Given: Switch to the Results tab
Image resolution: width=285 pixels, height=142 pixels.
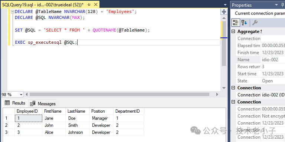Looking at the screenshot, I should (x=15, y=103).
